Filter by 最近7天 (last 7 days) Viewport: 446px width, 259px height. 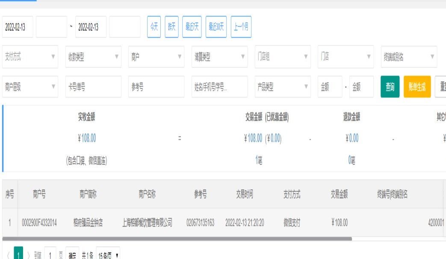[192, 27]
